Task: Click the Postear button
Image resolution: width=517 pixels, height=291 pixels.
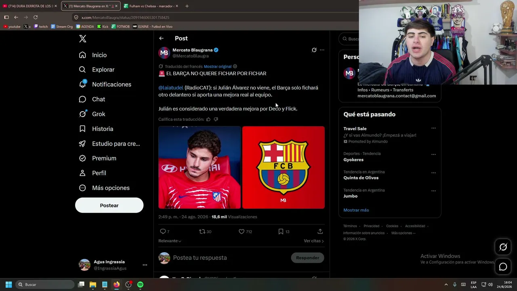Action: pos(109,205)
